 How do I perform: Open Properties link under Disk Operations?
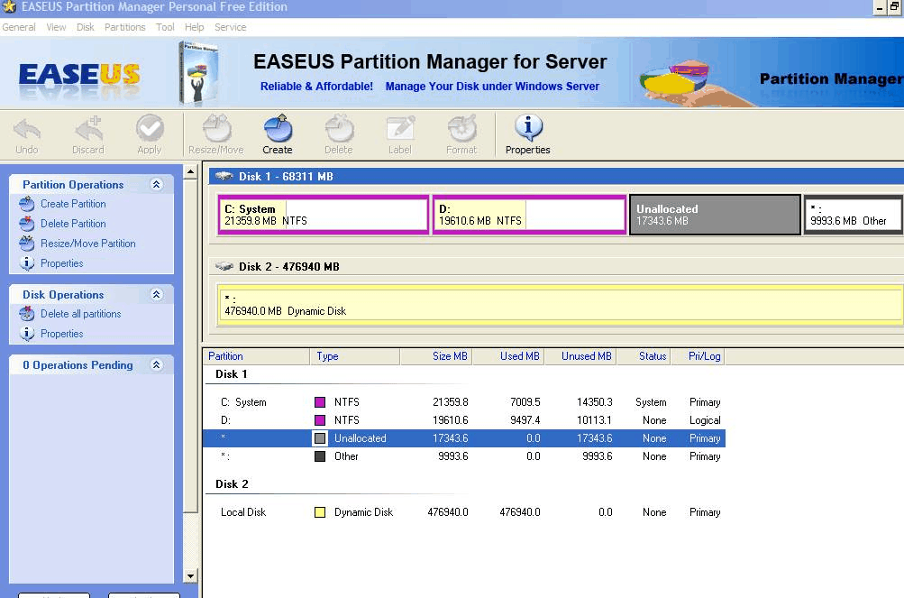(61, 334)
